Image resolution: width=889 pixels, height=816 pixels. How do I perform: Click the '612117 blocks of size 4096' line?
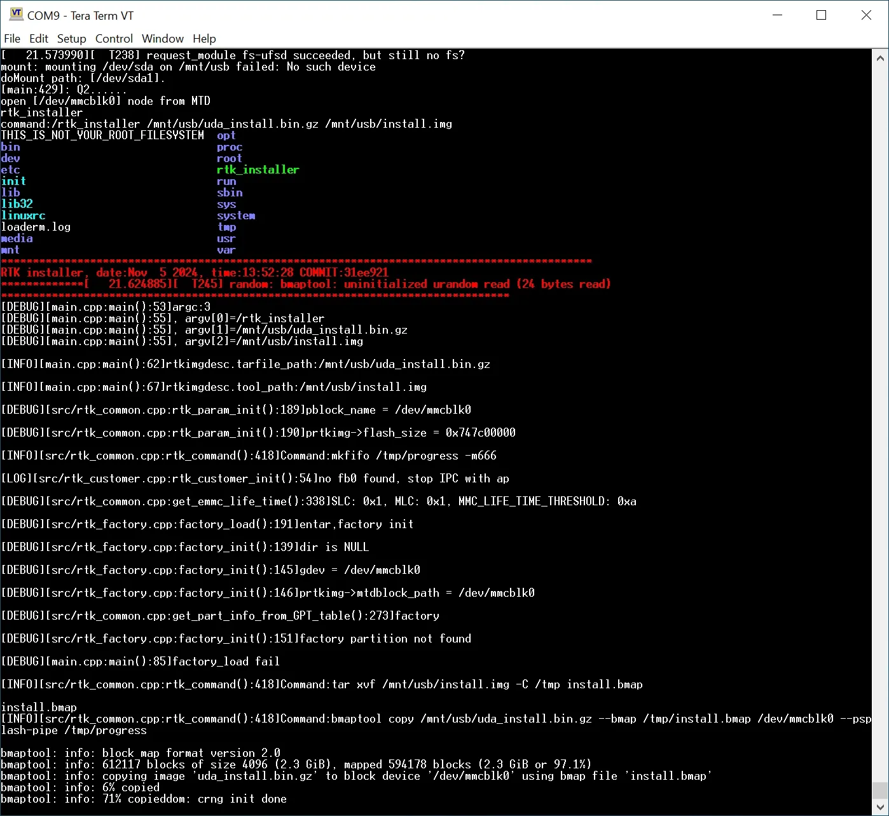pos(296,765)
